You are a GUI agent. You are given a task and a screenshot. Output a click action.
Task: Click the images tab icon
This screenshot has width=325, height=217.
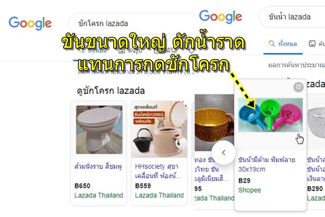pos(312,43)
